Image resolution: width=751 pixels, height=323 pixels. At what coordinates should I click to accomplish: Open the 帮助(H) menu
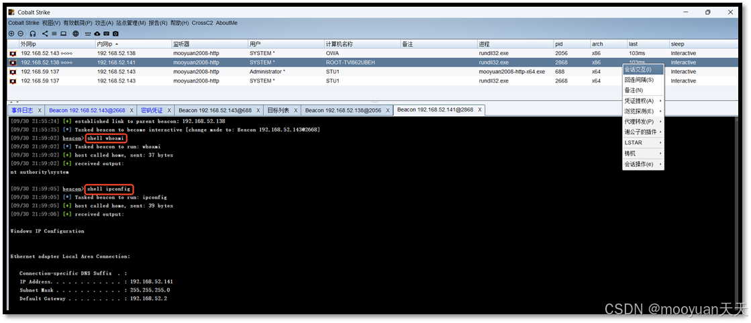coord(180,23)
